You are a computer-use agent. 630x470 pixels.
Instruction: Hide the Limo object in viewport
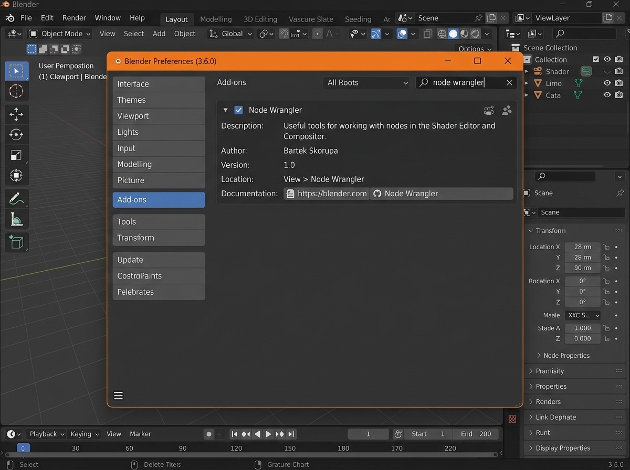tap(607, 83)
